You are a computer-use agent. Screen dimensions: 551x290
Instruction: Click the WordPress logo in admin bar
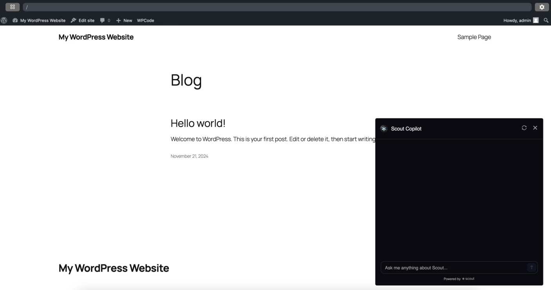pos(4,20)
